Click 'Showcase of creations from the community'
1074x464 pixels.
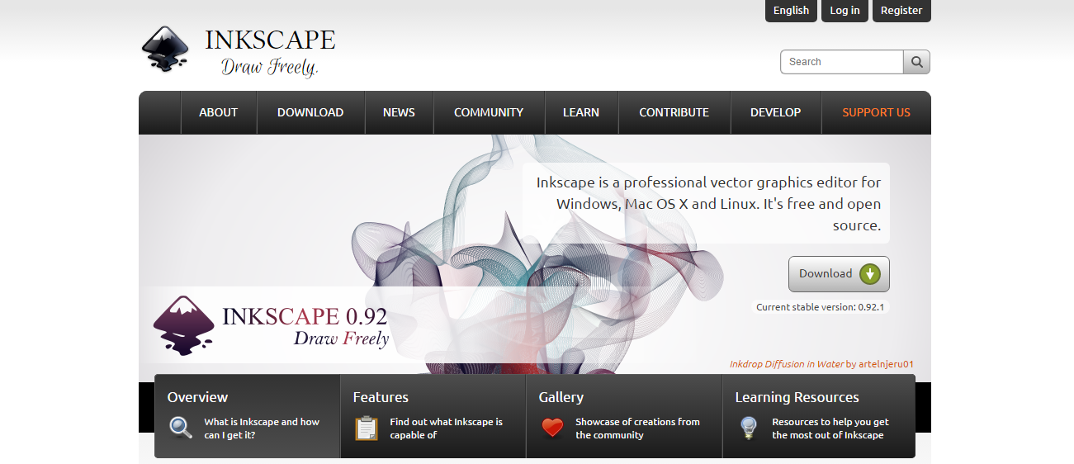pos(637,428)
